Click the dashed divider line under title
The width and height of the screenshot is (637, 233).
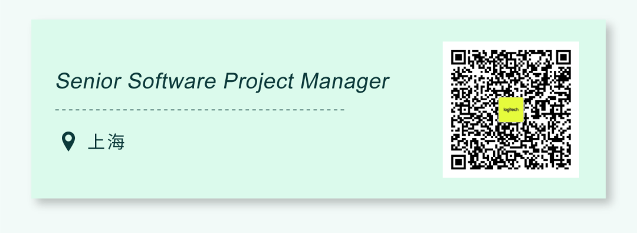[199, 110]
